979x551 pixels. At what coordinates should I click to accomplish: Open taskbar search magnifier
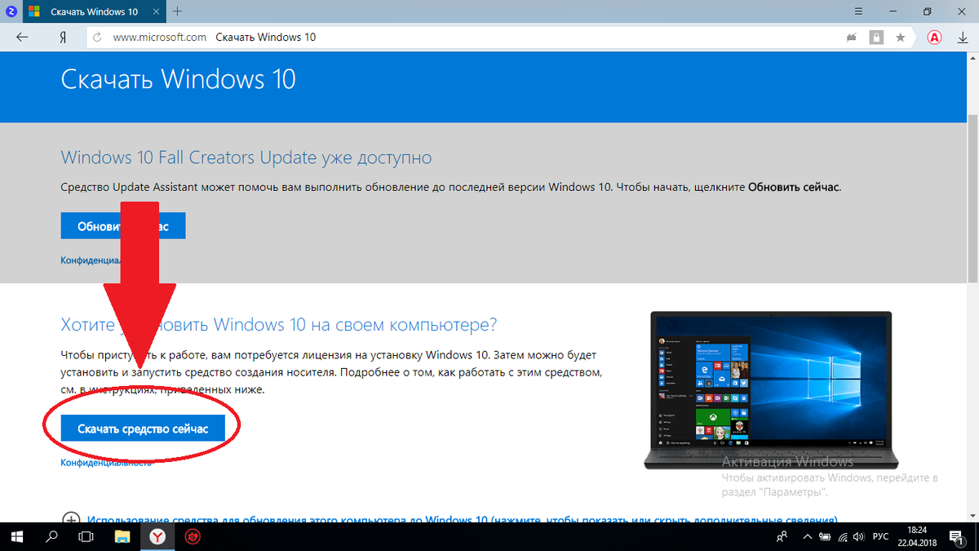(x=51, y=537)
